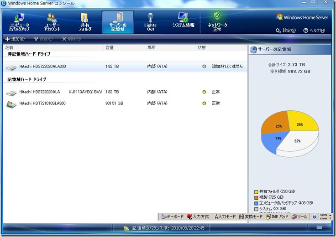
Task: Select the Hitachi HDS722020ALA330 drive row
Action: click(125, 67)
